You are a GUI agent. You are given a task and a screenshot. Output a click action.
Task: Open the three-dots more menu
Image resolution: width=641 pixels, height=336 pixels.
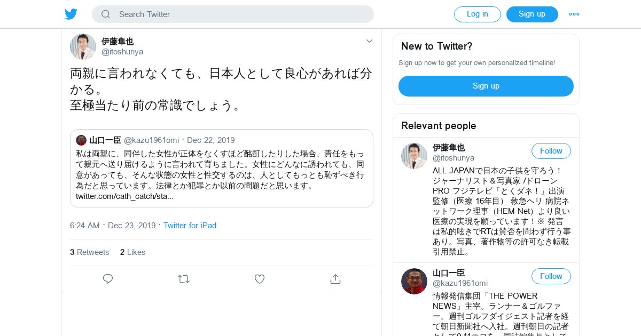pos(574,14)
